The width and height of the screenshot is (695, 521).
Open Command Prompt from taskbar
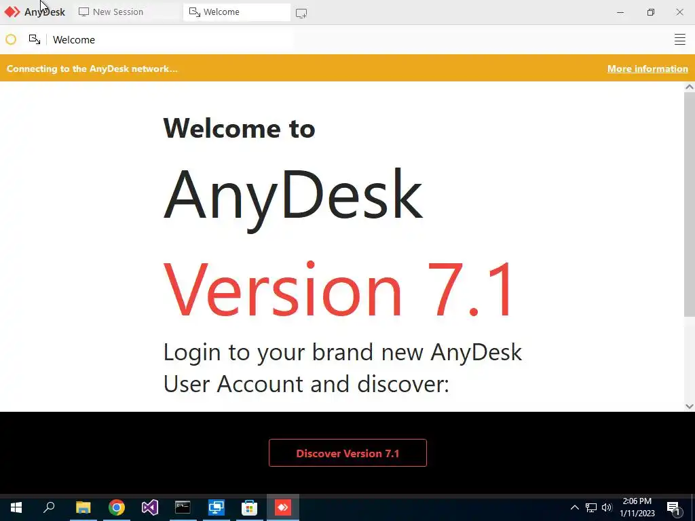click(183, 507)
